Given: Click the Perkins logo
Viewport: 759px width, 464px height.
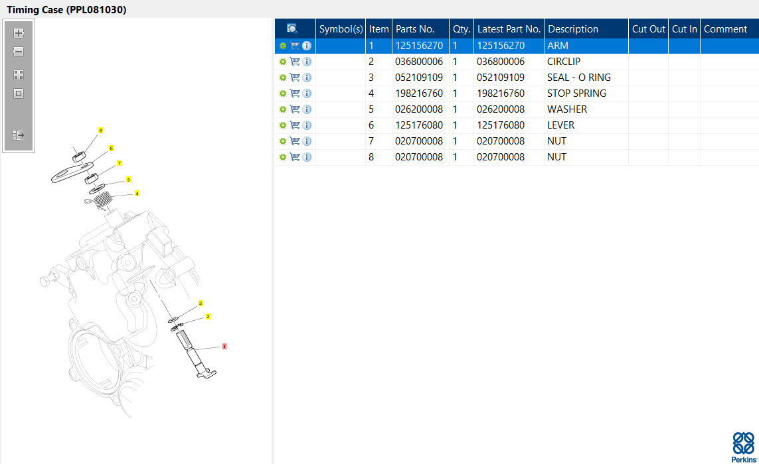Looking at the screenshot, I should [743, 447].
